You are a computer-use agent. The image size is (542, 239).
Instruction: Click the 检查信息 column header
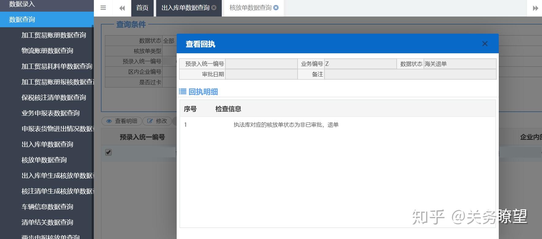tap(228, 109)
